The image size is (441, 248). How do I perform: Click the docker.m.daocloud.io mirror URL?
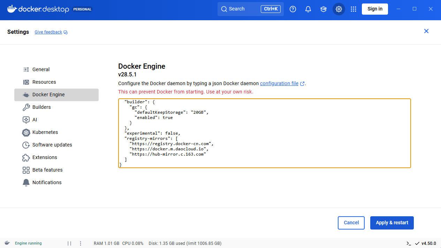[x=169, y=149]
